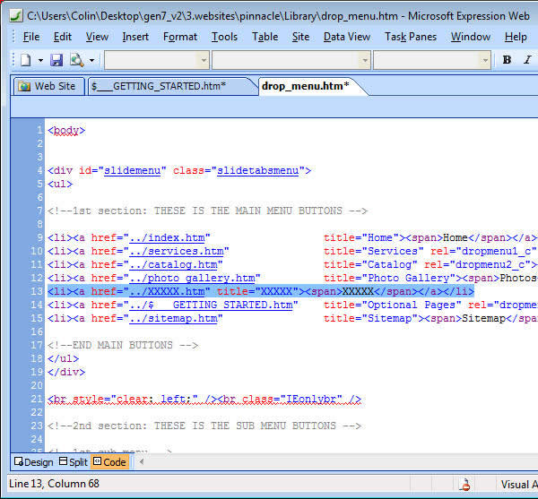Click the slidemenu id value
The image size is (538, 499).
point(132,170)
